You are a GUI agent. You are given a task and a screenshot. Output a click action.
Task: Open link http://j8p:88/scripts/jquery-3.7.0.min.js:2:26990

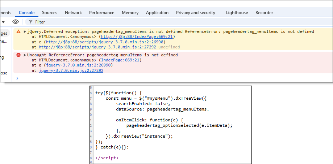[x=104, y=42]
